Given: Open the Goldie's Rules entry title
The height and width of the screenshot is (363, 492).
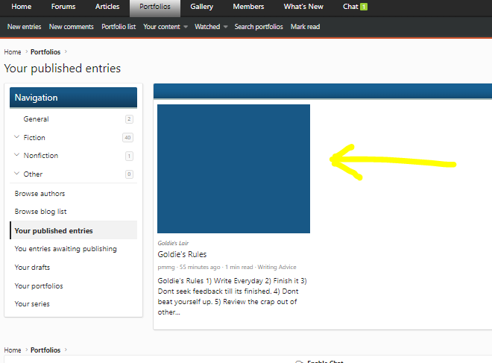Looking at the screenshot, I should click(182, 254).
